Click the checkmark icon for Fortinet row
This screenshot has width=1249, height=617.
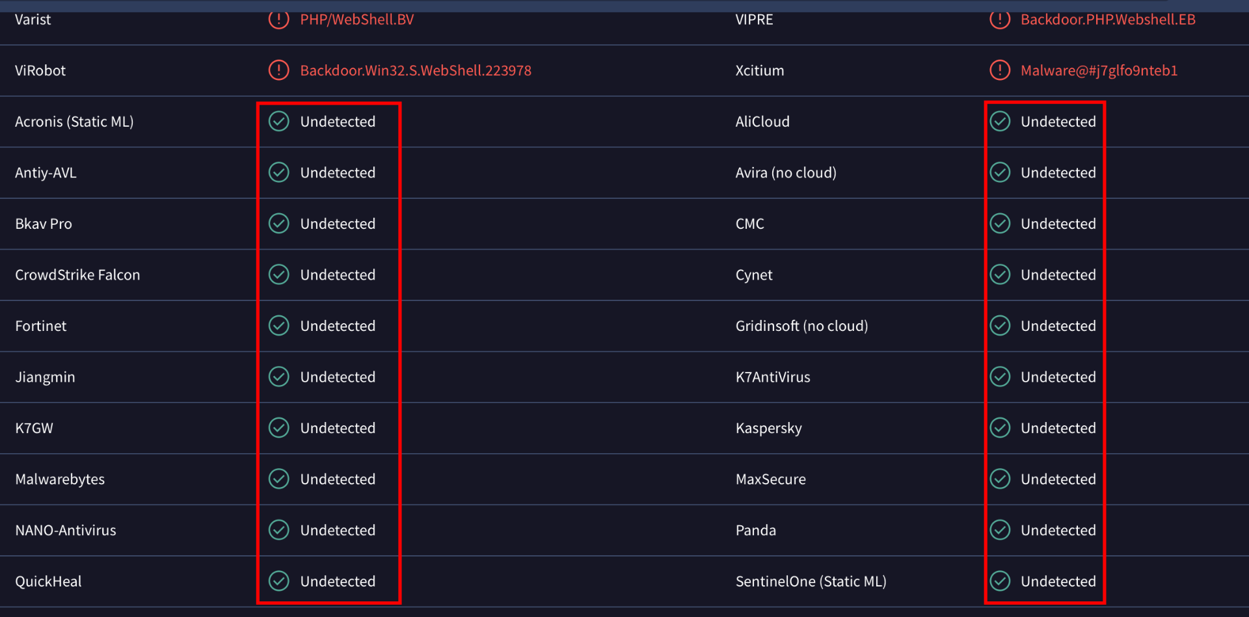(279, 326)
